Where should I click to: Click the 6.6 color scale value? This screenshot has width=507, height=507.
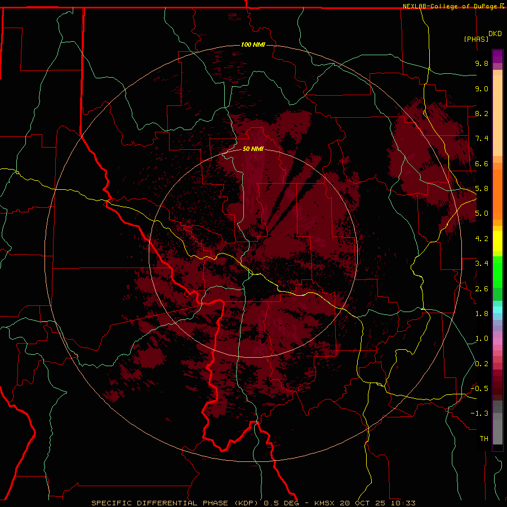point(482,163)
